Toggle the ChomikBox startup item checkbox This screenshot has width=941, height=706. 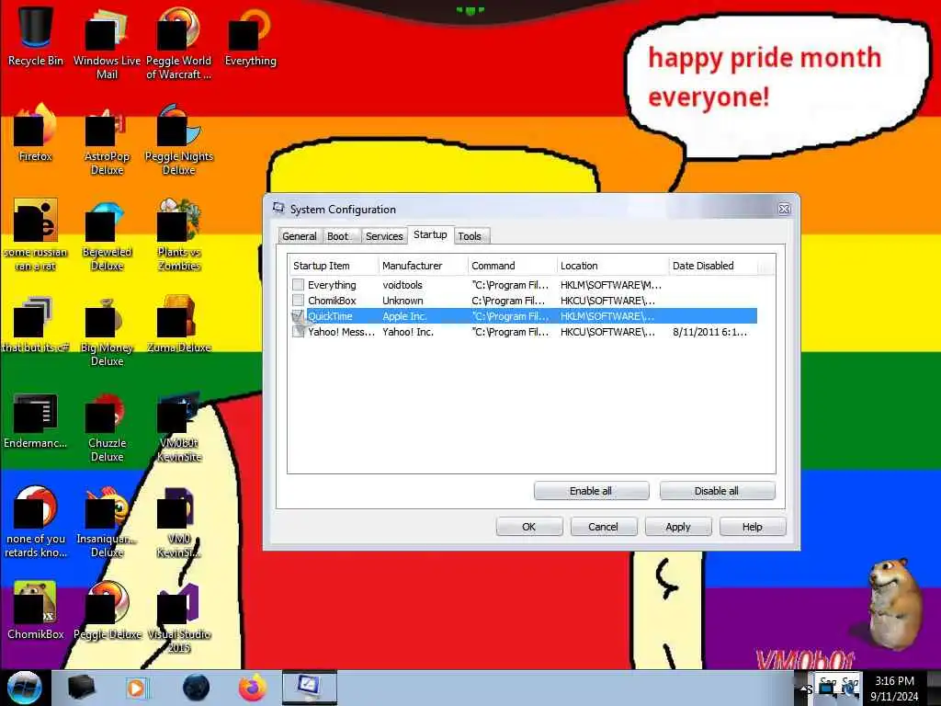pos(298,301)
